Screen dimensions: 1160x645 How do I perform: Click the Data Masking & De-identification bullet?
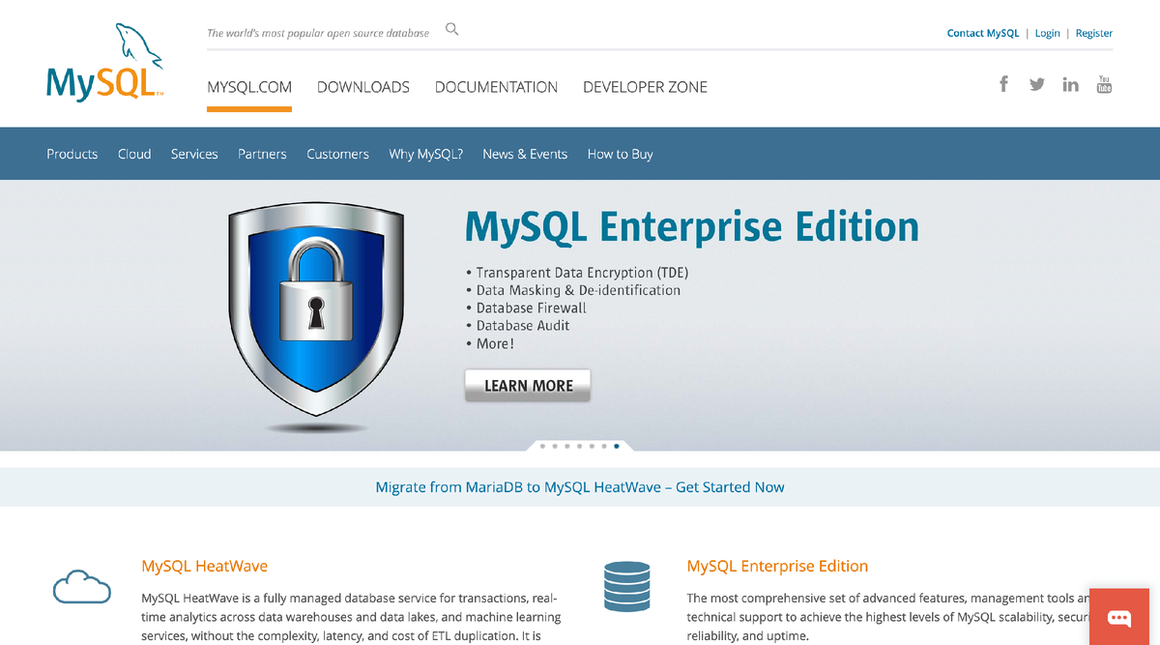[573, 290]
